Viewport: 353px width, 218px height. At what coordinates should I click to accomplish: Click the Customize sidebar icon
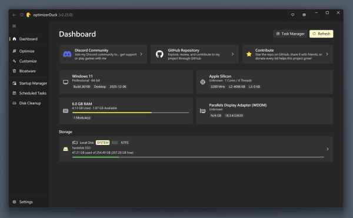pyautogui.click(x=14, y=61)
